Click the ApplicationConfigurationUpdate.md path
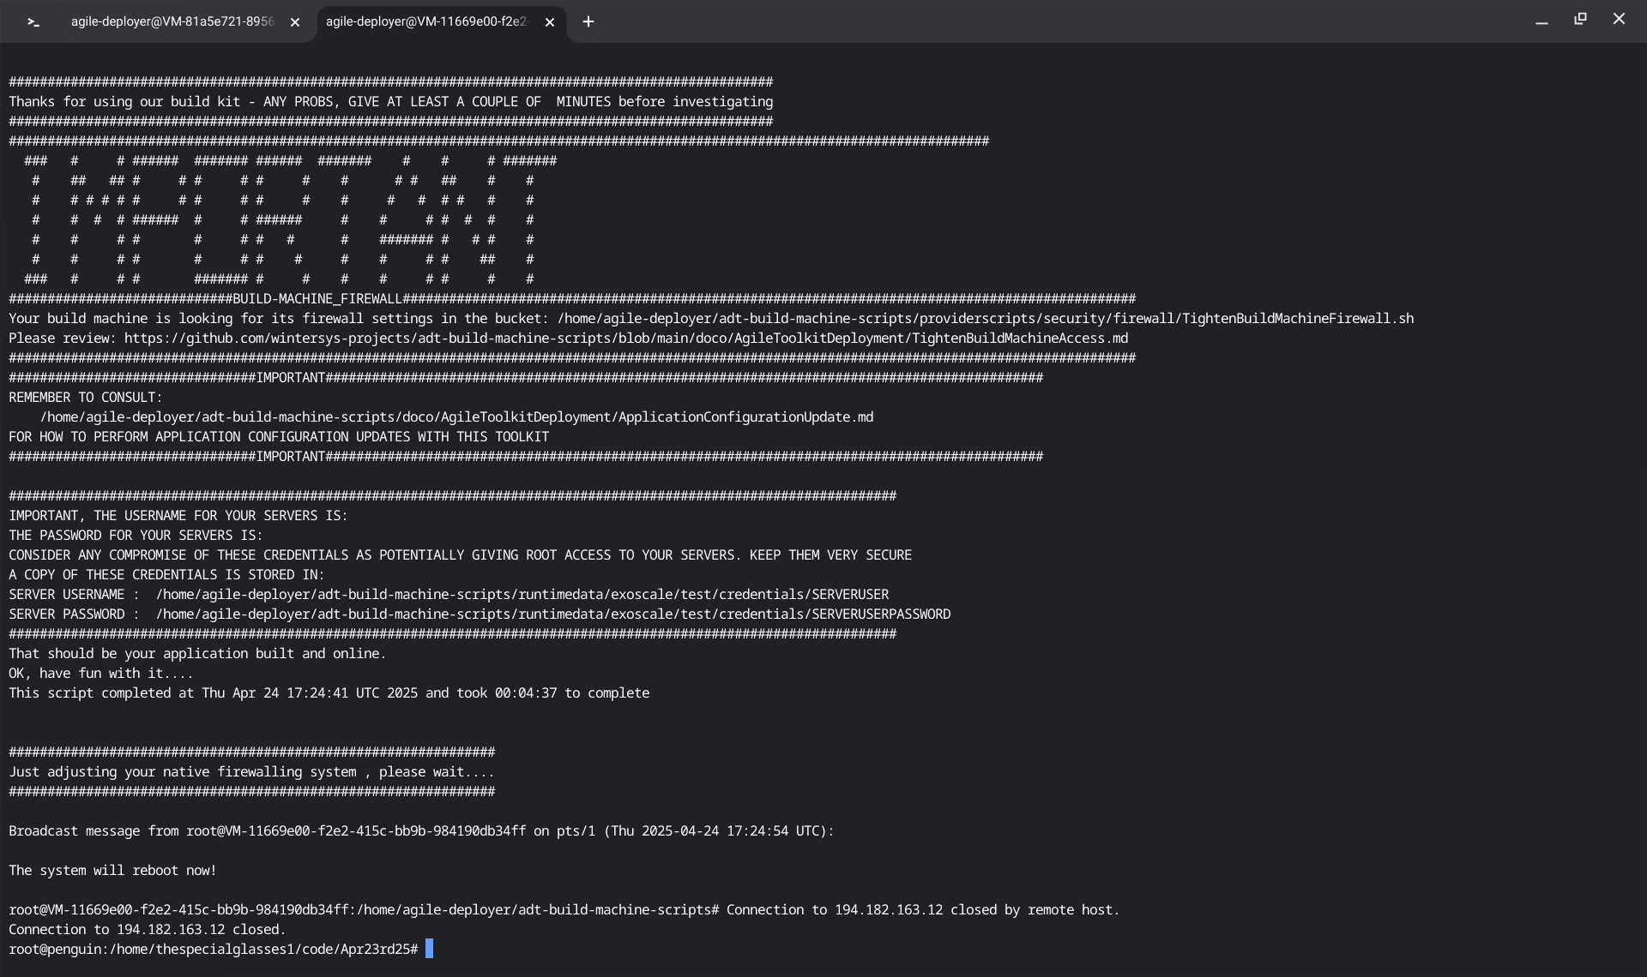 pyautogui.click(x=456, y=417)
